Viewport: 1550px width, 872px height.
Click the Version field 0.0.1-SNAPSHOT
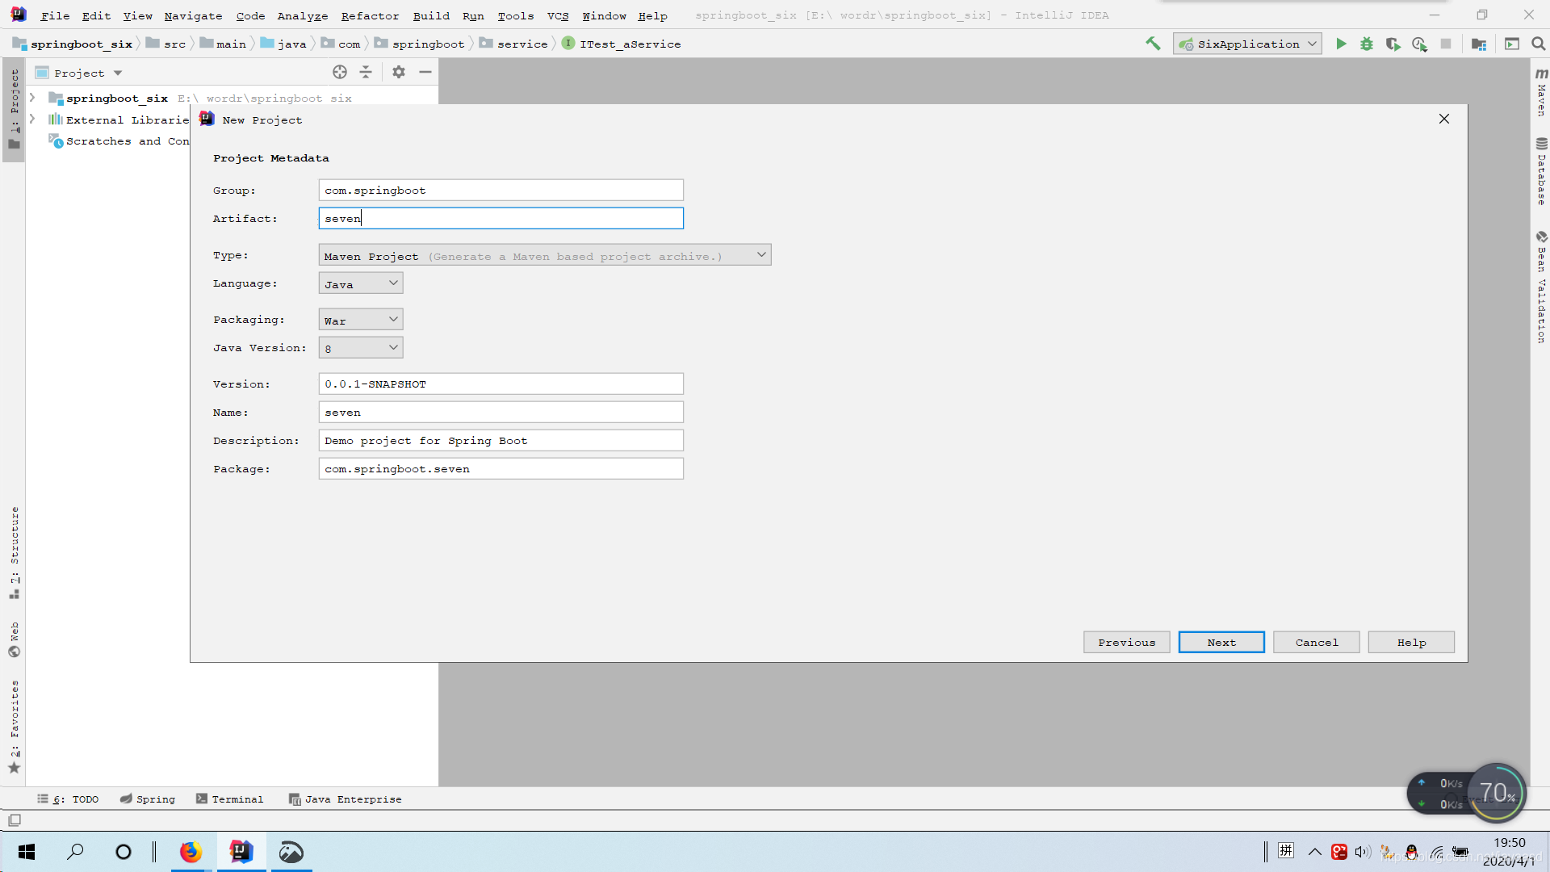pyautogui.click(x=501, y=384)
